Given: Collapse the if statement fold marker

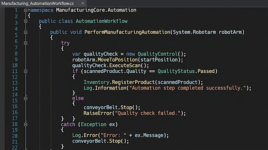Looking at the screenshot, I should [26, 71].
